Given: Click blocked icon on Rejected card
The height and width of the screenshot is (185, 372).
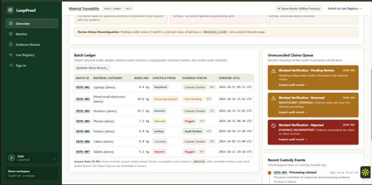Looking at the screenshot, I should 273,126.
